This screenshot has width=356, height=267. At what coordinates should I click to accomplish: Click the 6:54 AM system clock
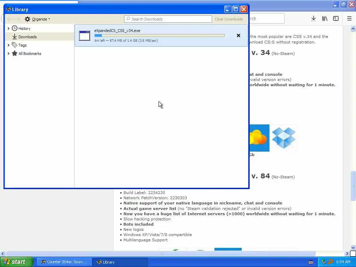tap(343, 262)
